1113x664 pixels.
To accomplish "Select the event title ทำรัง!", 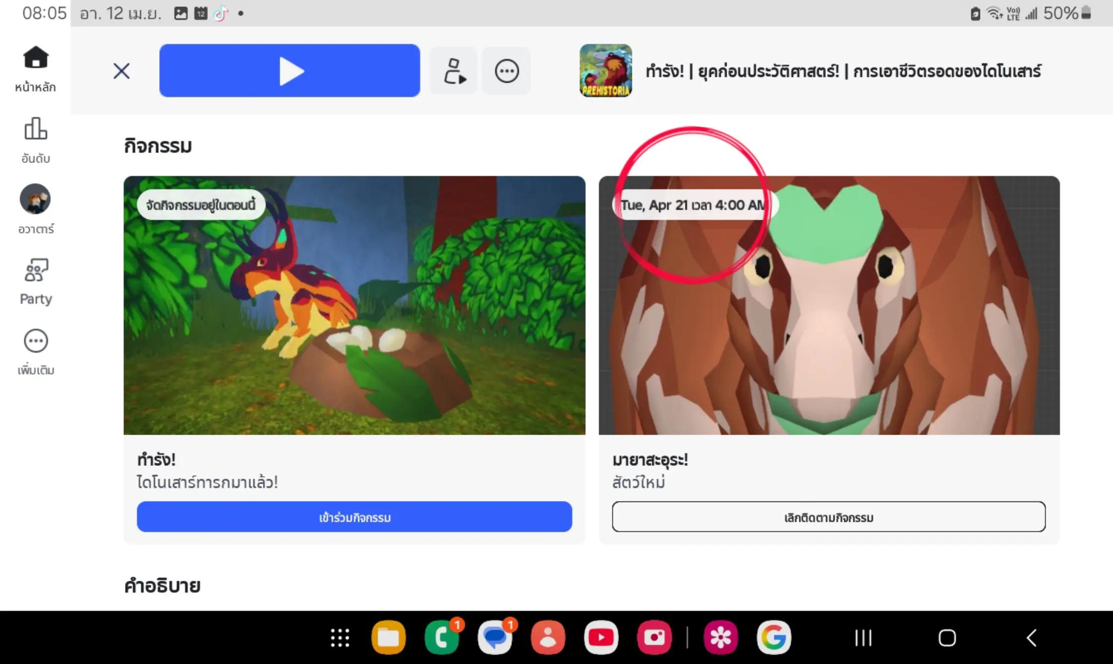I will pyautogui.click(x=156, y=459).
